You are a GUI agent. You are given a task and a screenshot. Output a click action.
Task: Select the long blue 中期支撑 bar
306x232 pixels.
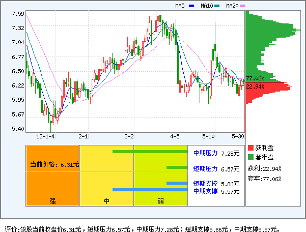coord(150,190)
